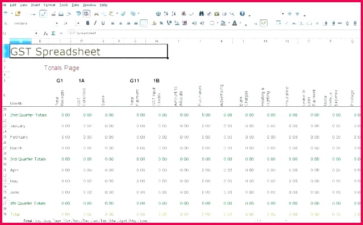Toggle Italic formatting
363x225 pixels.
(x=95, y=23)
